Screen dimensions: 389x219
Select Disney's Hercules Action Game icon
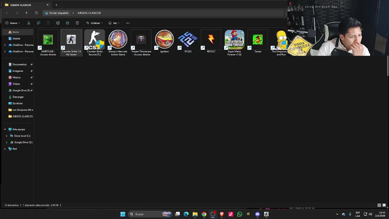(118, 43)
